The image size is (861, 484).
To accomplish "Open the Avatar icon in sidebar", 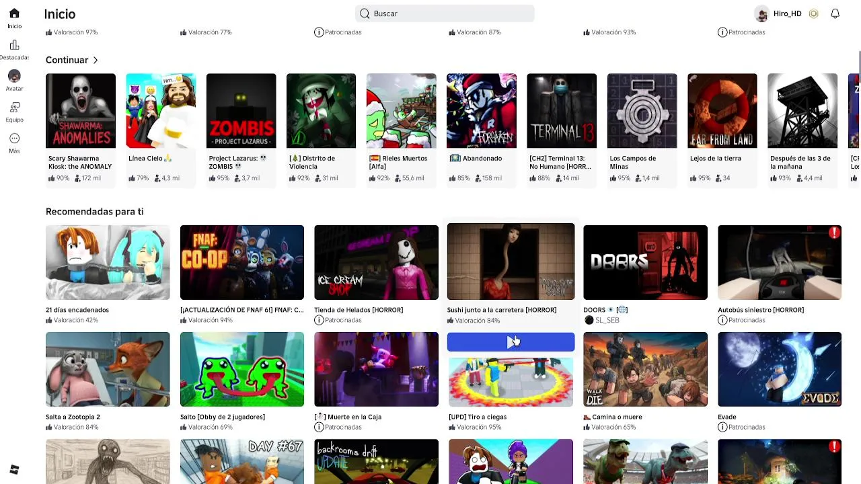I will coord(14,76).
